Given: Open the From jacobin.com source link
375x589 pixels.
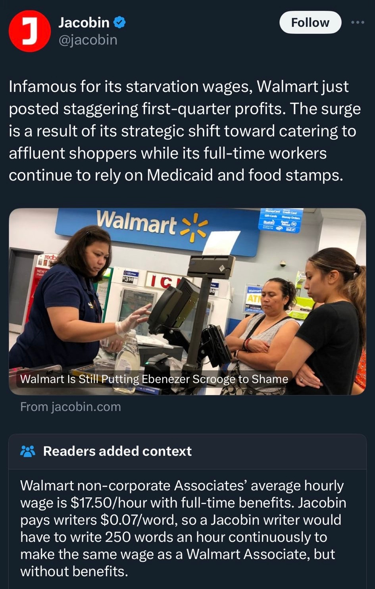Looking at the screenshot, I should 71,407.
